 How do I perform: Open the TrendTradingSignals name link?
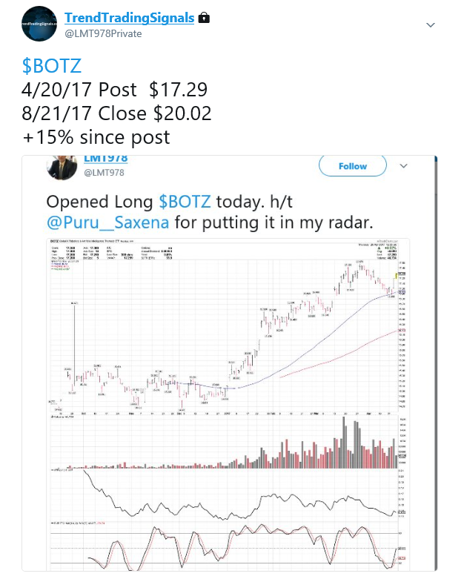(130, 18)
